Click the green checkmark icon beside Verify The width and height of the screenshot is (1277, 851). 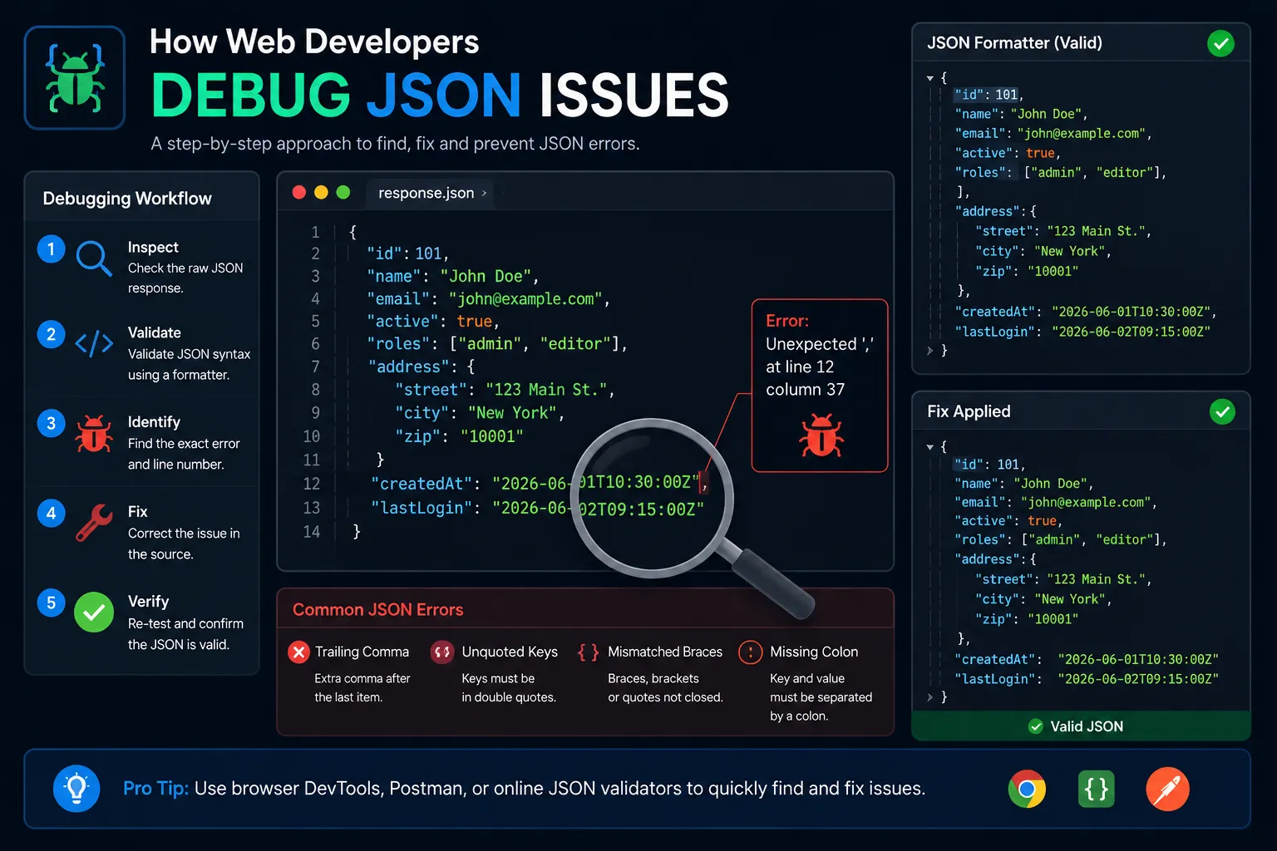click(94, 612)
